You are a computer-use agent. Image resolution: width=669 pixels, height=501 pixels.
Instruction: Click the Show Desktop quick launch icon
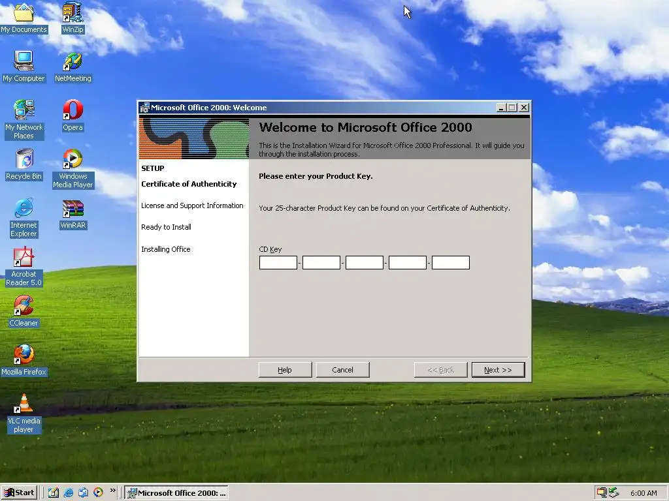pos(54,493)
